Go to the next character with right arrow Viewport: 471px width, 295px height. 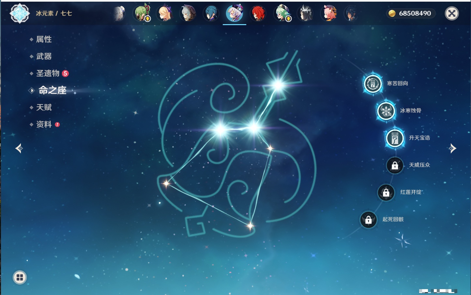pyautogui.click(x=452, y=148)
